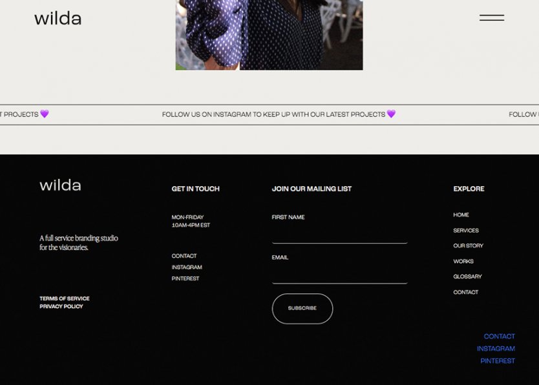Screen dimensions: 539x385
Task: Open the INSTAGRAM link under GET IN TOUCH
Action: point(185,267)
